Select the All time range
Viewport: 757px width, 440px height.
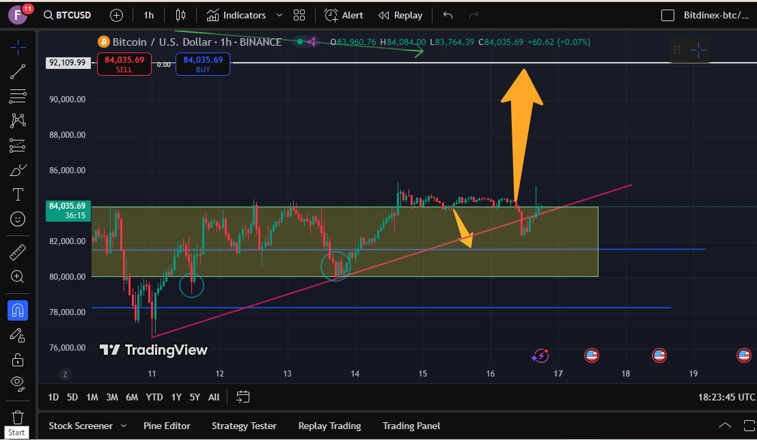pyautogui.click(x=214, y=397)
